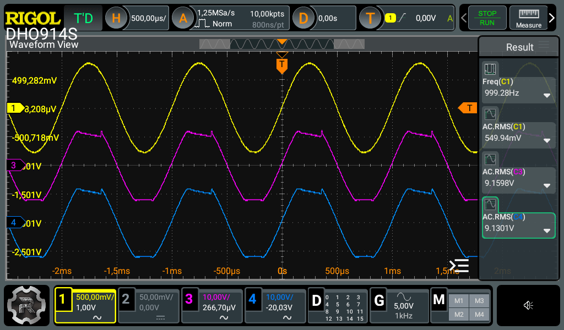Toggle the D digital channels
Screen dimensions: 564x330
point(316,300)
